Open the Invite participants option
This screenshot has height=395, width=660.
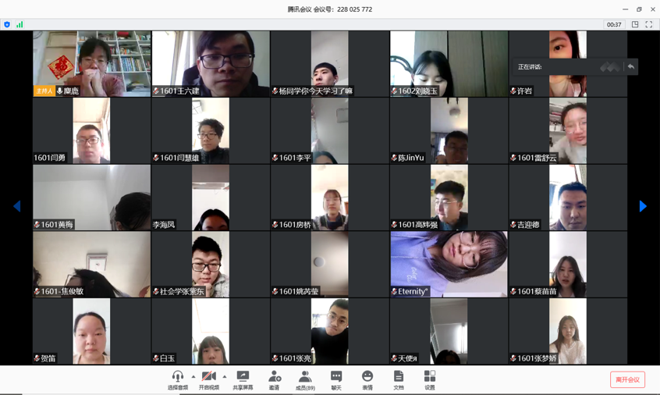tap(274, 378)
